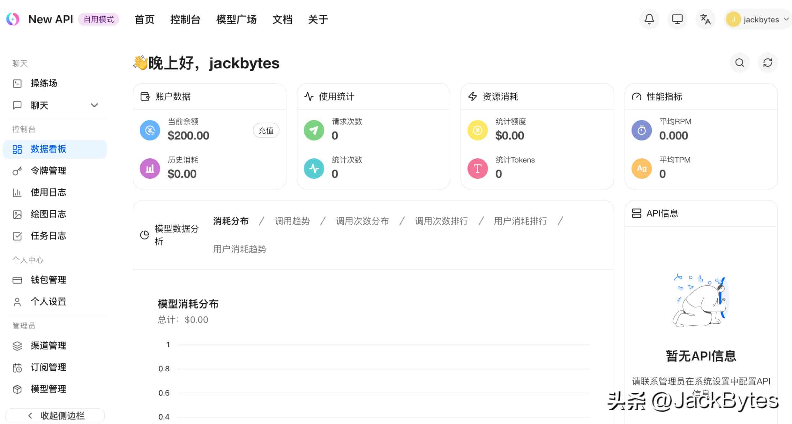The height and width of the screenshot is (424, 792).
Task: Open the language translation switcher
Action: click(x=705, y=19)
